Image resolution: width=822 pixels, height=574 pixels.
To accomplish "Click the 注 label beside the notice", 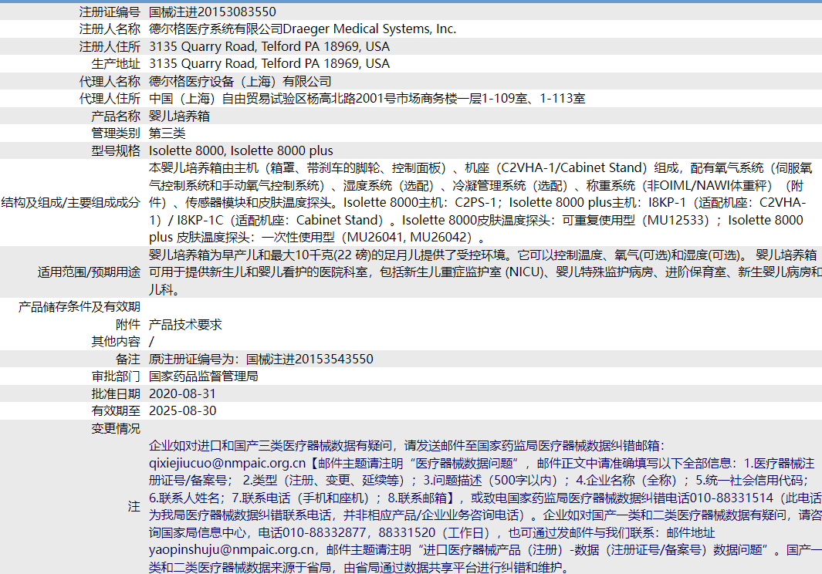I will pyautogui.click(x=134, y=506).
